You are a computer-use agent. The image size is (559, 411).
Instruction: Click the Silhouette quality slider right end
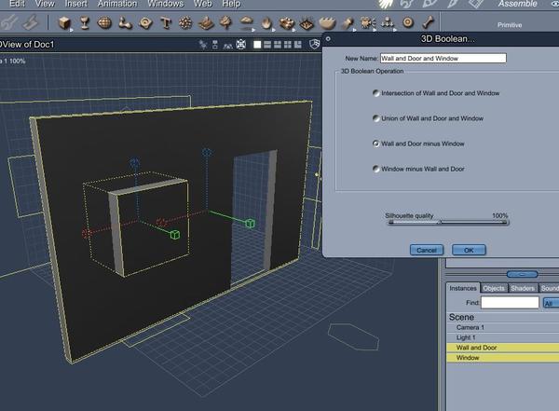tap(504, 222)
